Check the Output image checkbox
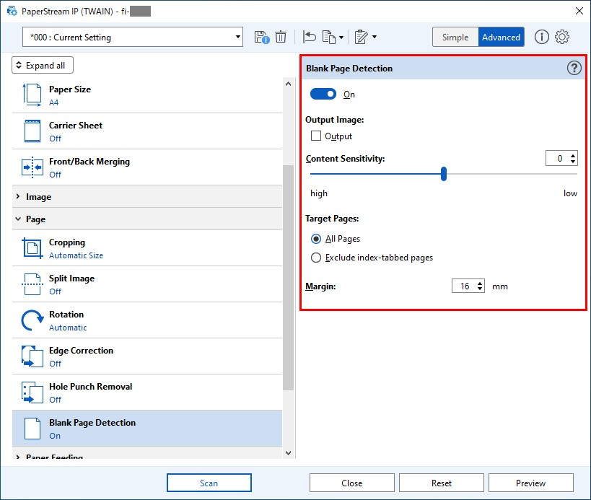The width and height of the screenshot is (591, 500). [316, 136]
